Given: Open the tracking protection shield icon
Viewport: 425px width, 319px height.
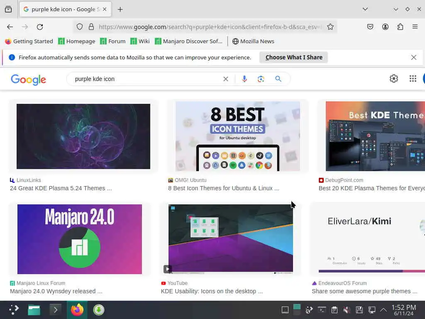Looking at the screenshot, I should [80, 27].
